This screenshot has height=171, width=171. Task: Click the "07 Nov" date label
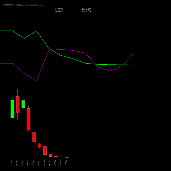(x=55, y=162)
